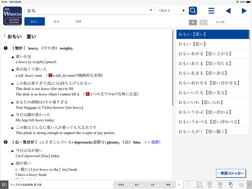This screenshot has width=252, height=189.
Task: Click ウィズダム和英辞典 第3版 title
Action: [x=26, y=185]
